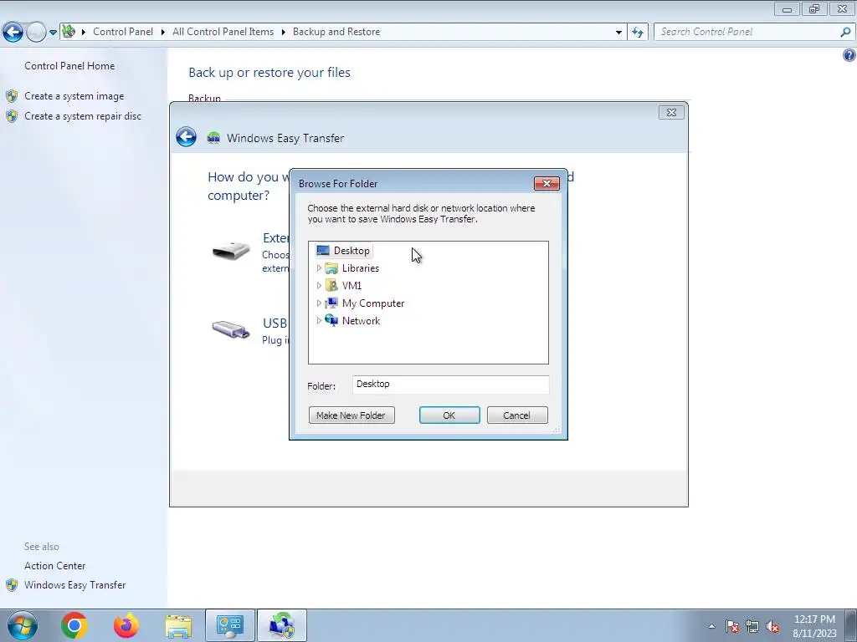Image resolution: width=857 pixels, height=642 pixels.
Task: Click the shield icon beside system repair disc
Action: point(12,116)
